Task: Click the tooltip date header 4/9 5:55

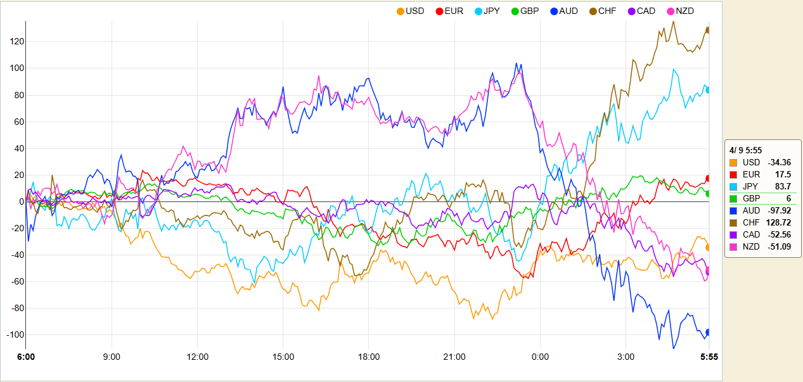Action: (x=747, y=150)
